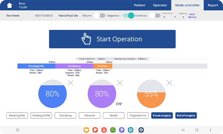Select the Rotating(CW) timeline segment

point(36,66)
